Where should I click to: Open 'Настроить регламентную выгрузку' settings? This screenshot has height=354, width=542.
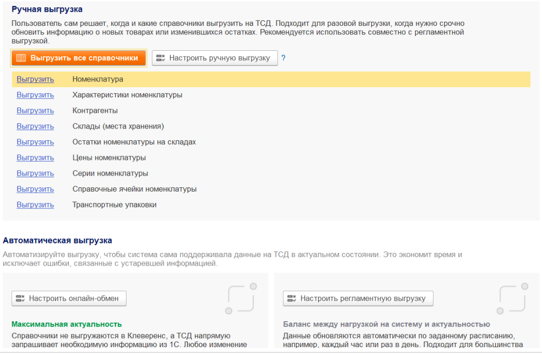[x=358, y=298]
